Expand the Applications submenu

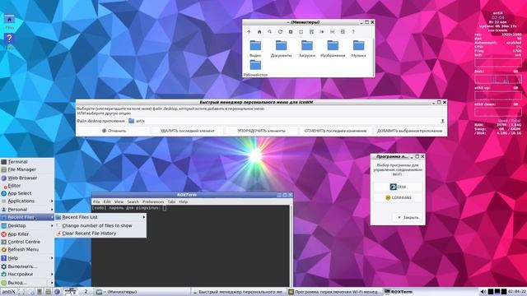point(27,201)
